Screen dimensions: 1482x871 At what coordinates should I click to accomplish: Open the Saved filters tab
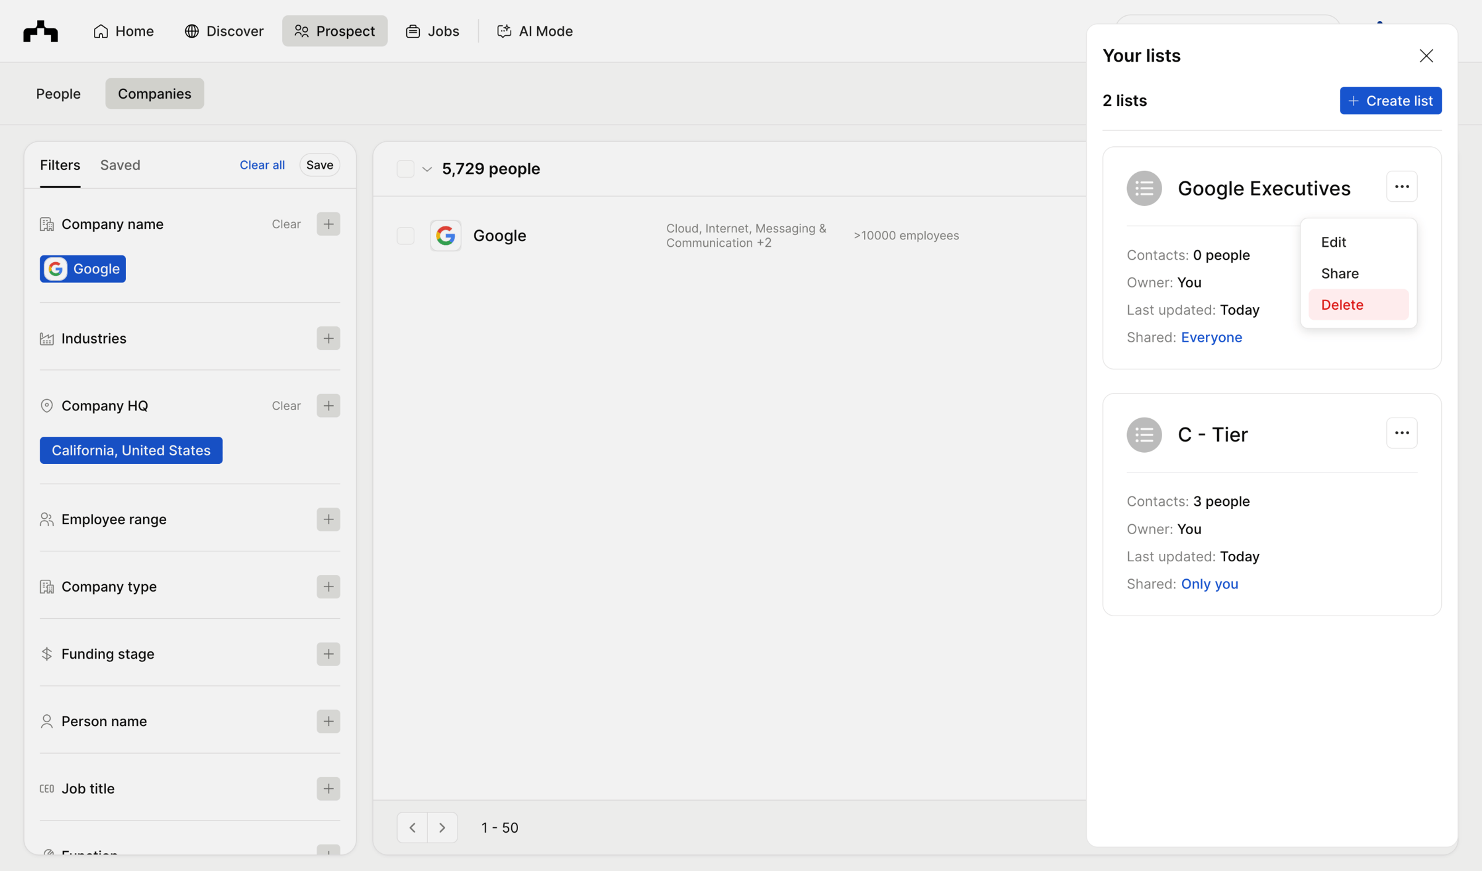[x=120, y=165]
